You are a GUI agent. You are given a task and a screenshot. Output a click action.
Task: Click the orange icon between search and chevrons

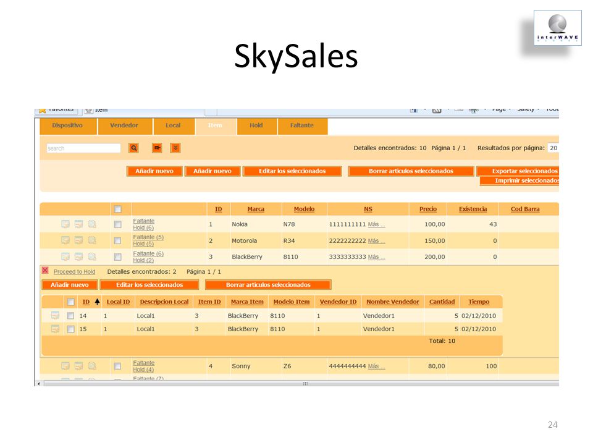click(157, 148)
